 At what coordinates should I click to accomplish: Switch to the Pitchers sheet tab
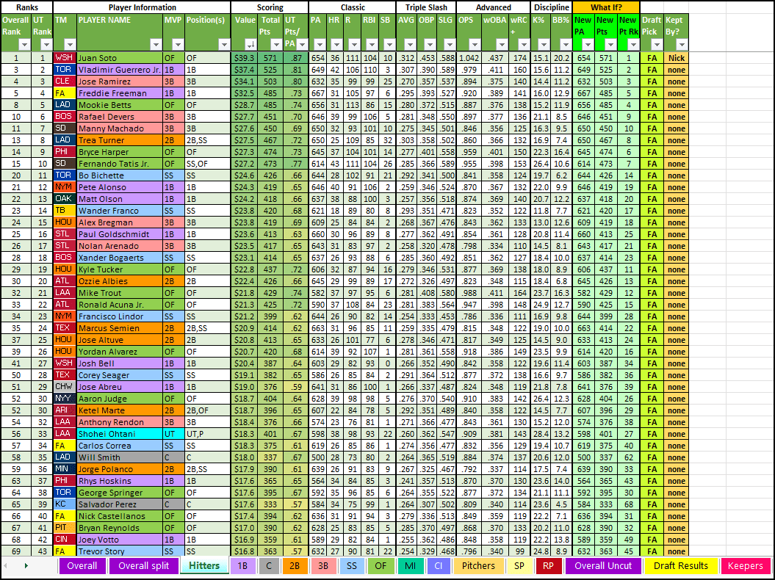(478, 565)
